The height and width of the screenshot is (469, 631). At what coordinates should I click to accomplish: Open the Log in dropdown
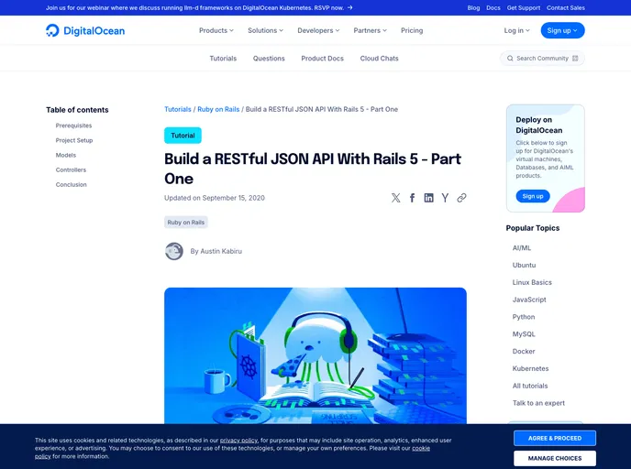tap(516, 30)
